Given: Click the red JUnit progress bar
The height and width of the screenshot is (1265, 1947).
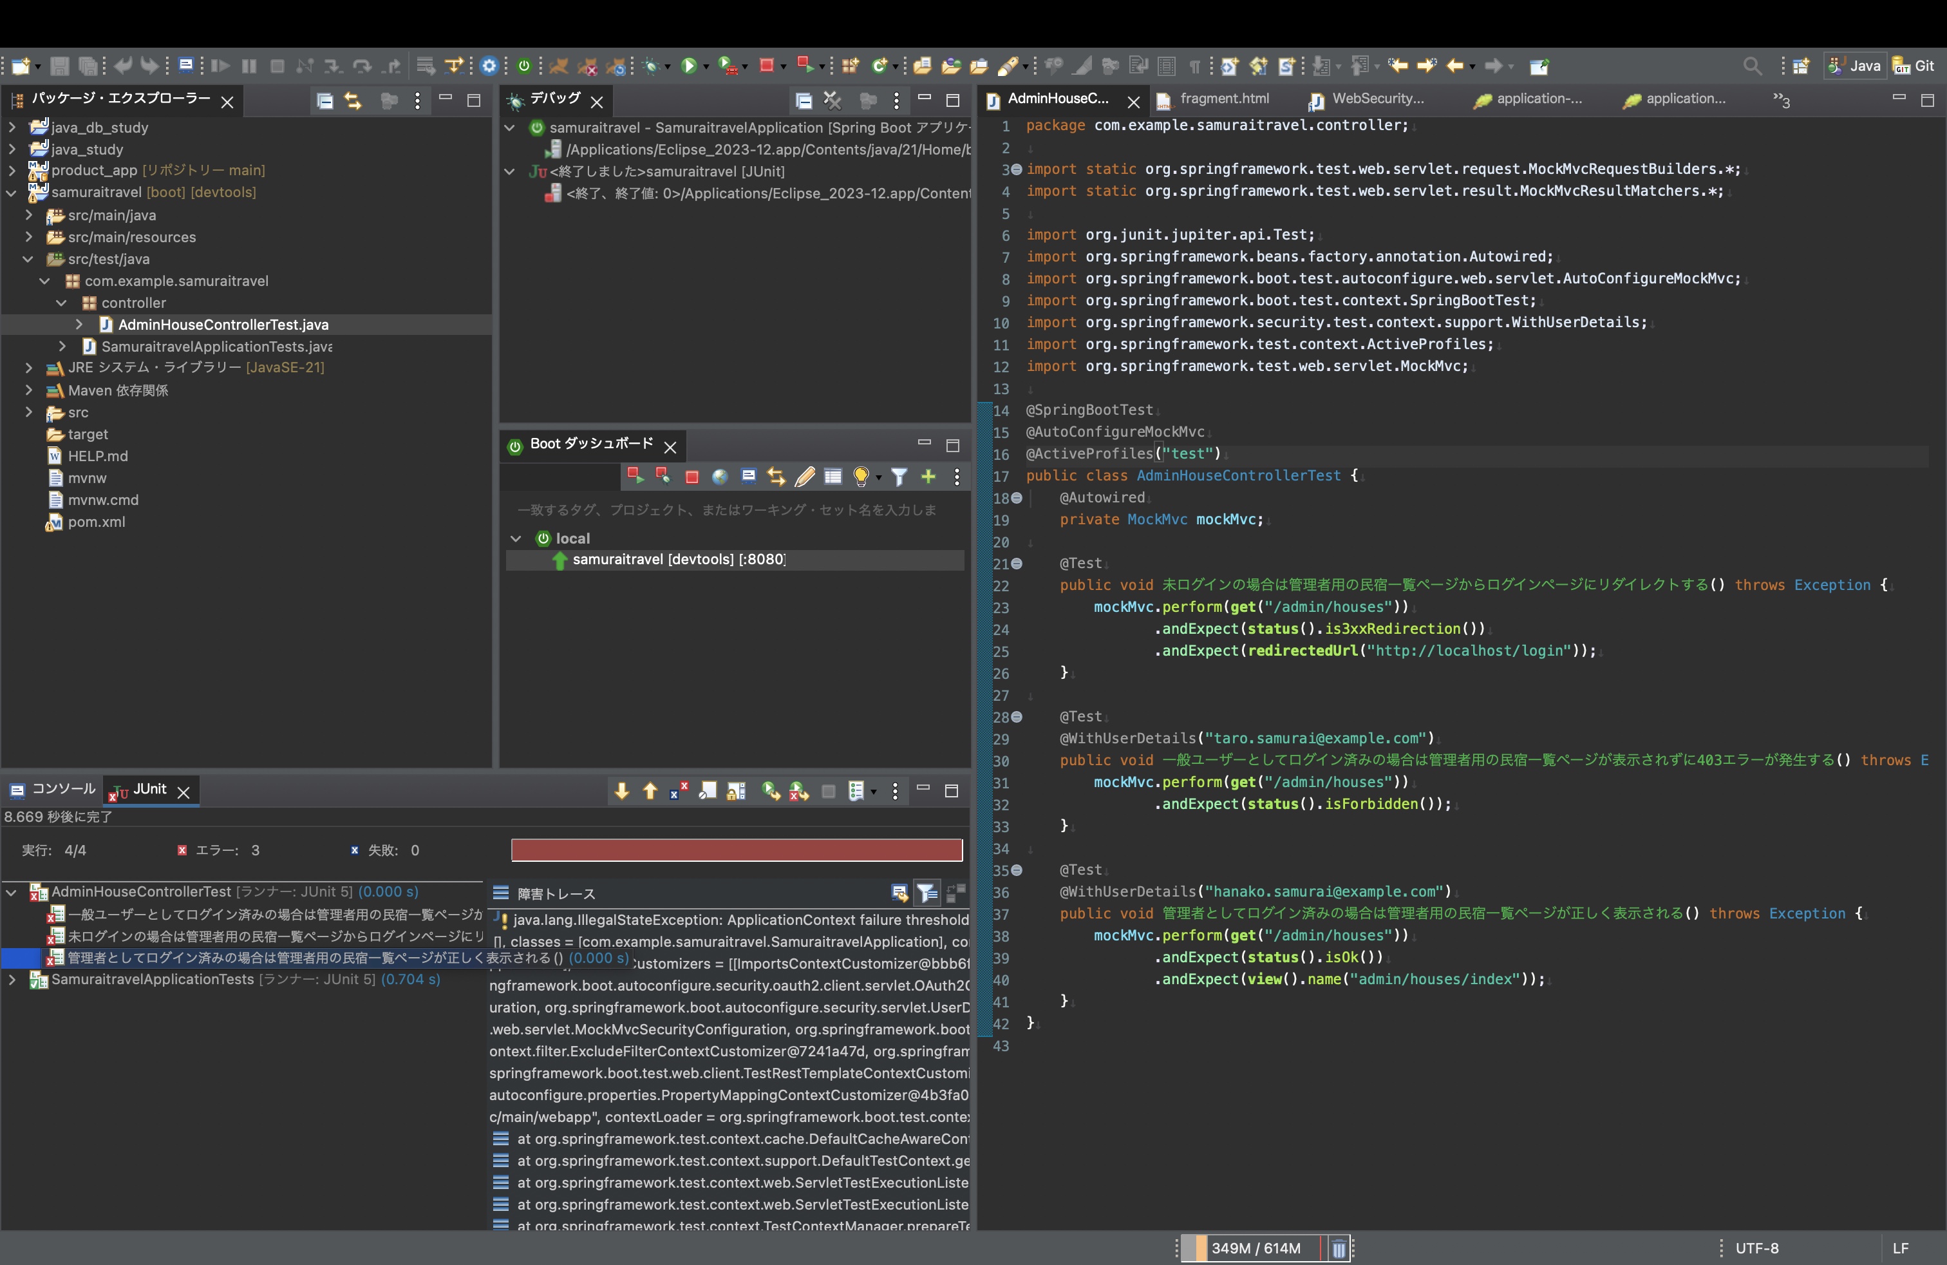Looking at the screenshot, I should point(737,850).
